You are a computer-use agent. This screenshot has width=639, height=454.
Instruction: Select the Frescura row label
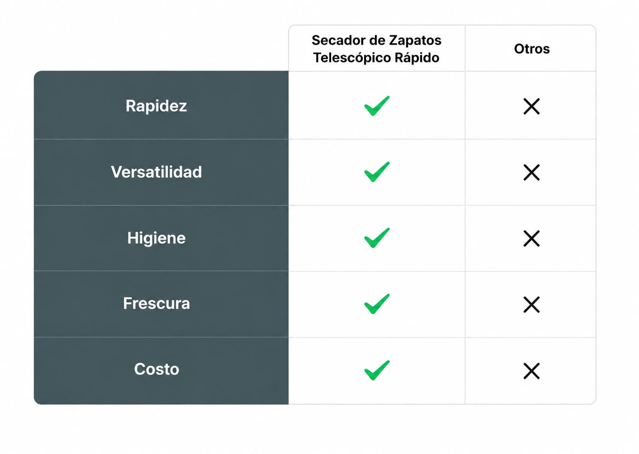156,303
